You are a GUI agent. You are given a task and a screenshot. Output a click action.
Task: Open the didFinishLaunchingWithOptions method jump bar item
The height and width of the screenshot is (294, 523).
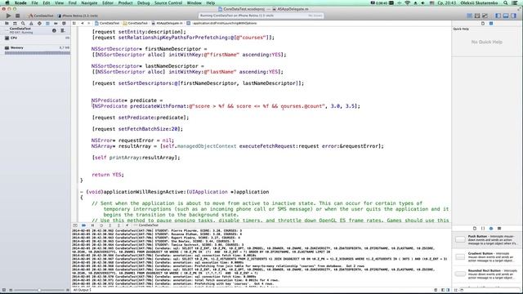pos(221,24)
